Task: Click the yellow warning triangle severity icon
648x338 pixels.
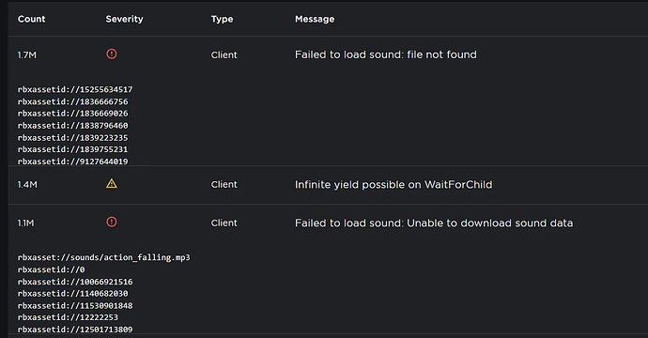Action: (112, 183)
